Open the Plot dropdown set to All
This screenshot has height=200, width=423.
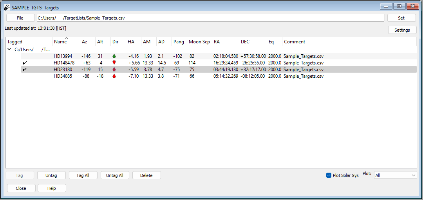click(x=396, y=175)
